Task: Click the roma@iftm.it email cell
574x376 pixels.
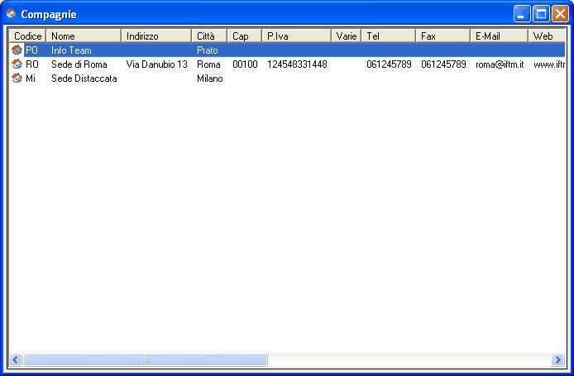Action: click(x=500, y=64)
